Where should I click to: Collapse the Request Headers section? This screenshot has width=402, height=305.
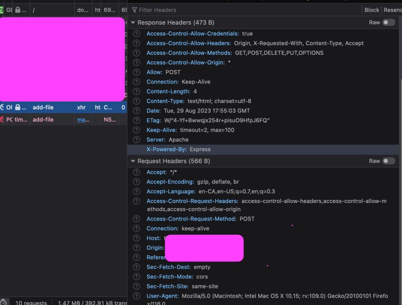point(133,161)
